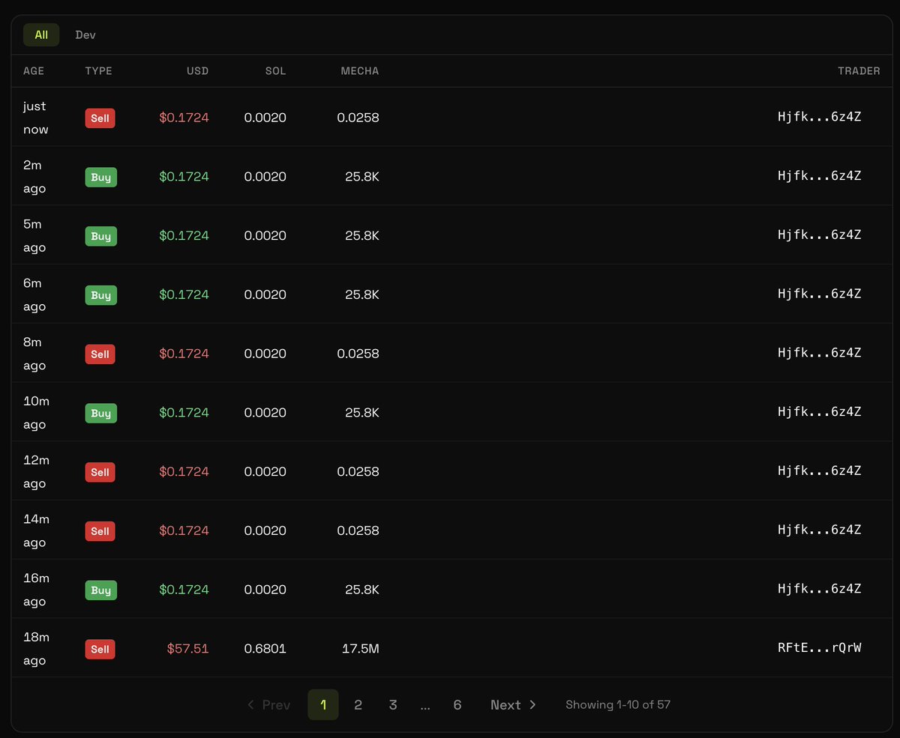Image resolution: width=900 pixels, height=738 pixels.
Task: Open trader Hjfk...6z4Z in 6m ago row
Action: (x=820, y=294)
